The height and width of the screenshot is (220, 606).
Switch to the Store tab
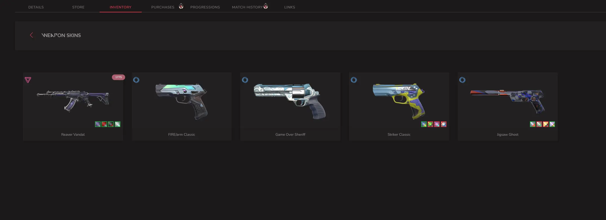point(78,7)
